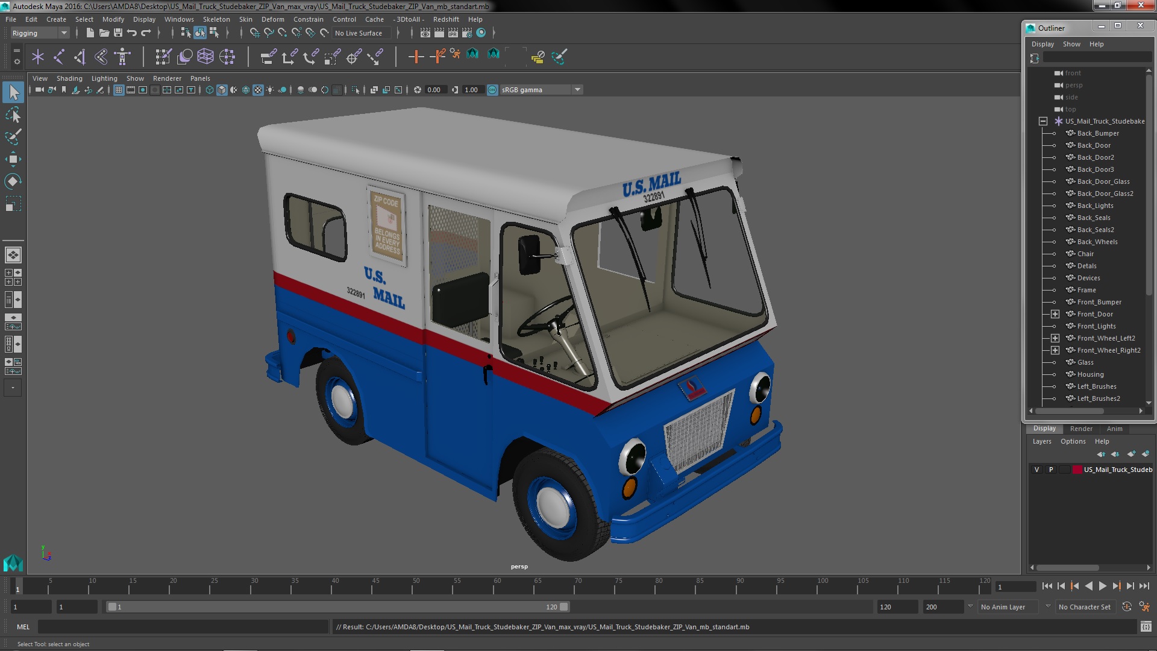The image size is (1157, 651).
Task: Click the range slider bar
Action: [x=337, y=607]
